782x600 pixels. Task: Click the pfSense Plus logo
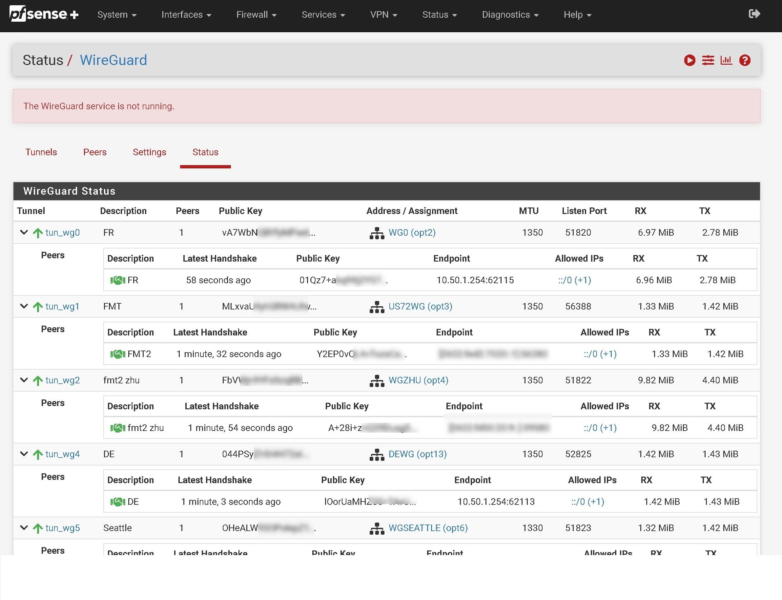44,14
